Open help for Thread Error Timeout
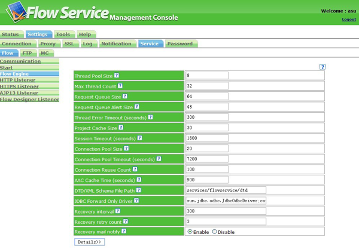The width and height of the screenshot is (359, 250). coord(150,117)
